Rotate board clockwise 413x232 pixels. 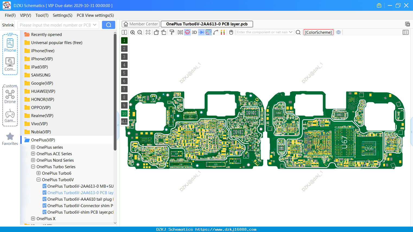point(164,32)
